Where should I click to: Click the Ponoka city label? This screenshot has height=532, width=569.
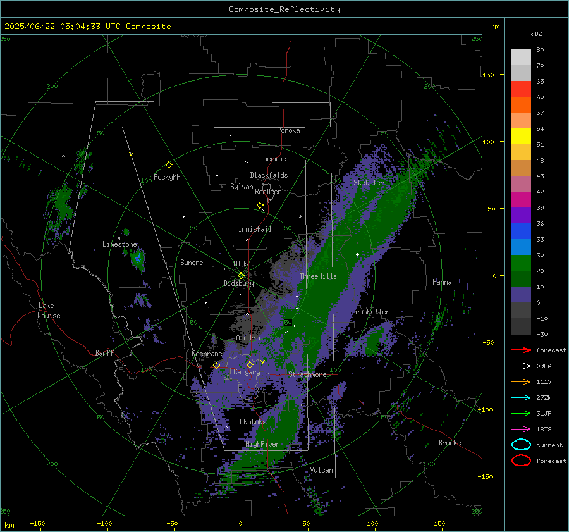[x=288, y=130]
